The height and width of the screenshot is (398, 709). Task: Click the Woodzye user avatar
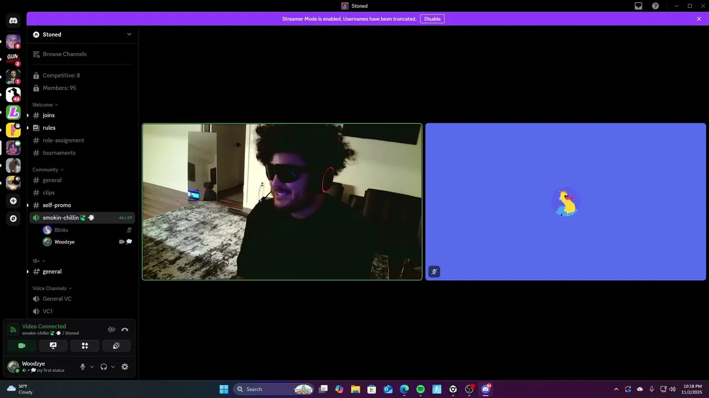pyautogui.click(x=13, y=366)
